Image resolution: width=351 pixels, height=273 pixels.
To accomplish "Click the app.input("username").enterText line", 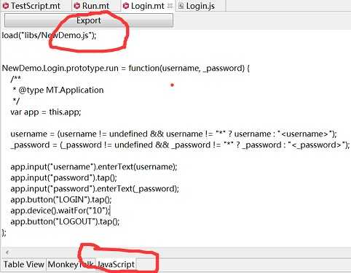I will click(x=94, y=167).
